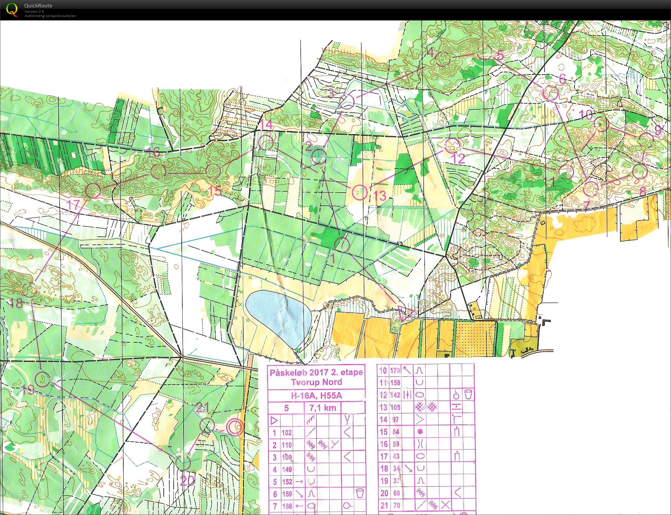Select control circle 2 on the map

(319, 156)
